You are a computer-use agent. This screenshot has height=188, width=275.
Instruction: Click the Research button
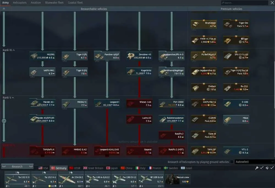coord(17,167)
